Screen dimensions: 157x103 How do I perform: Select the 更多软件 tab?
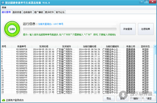pos(49,12)
